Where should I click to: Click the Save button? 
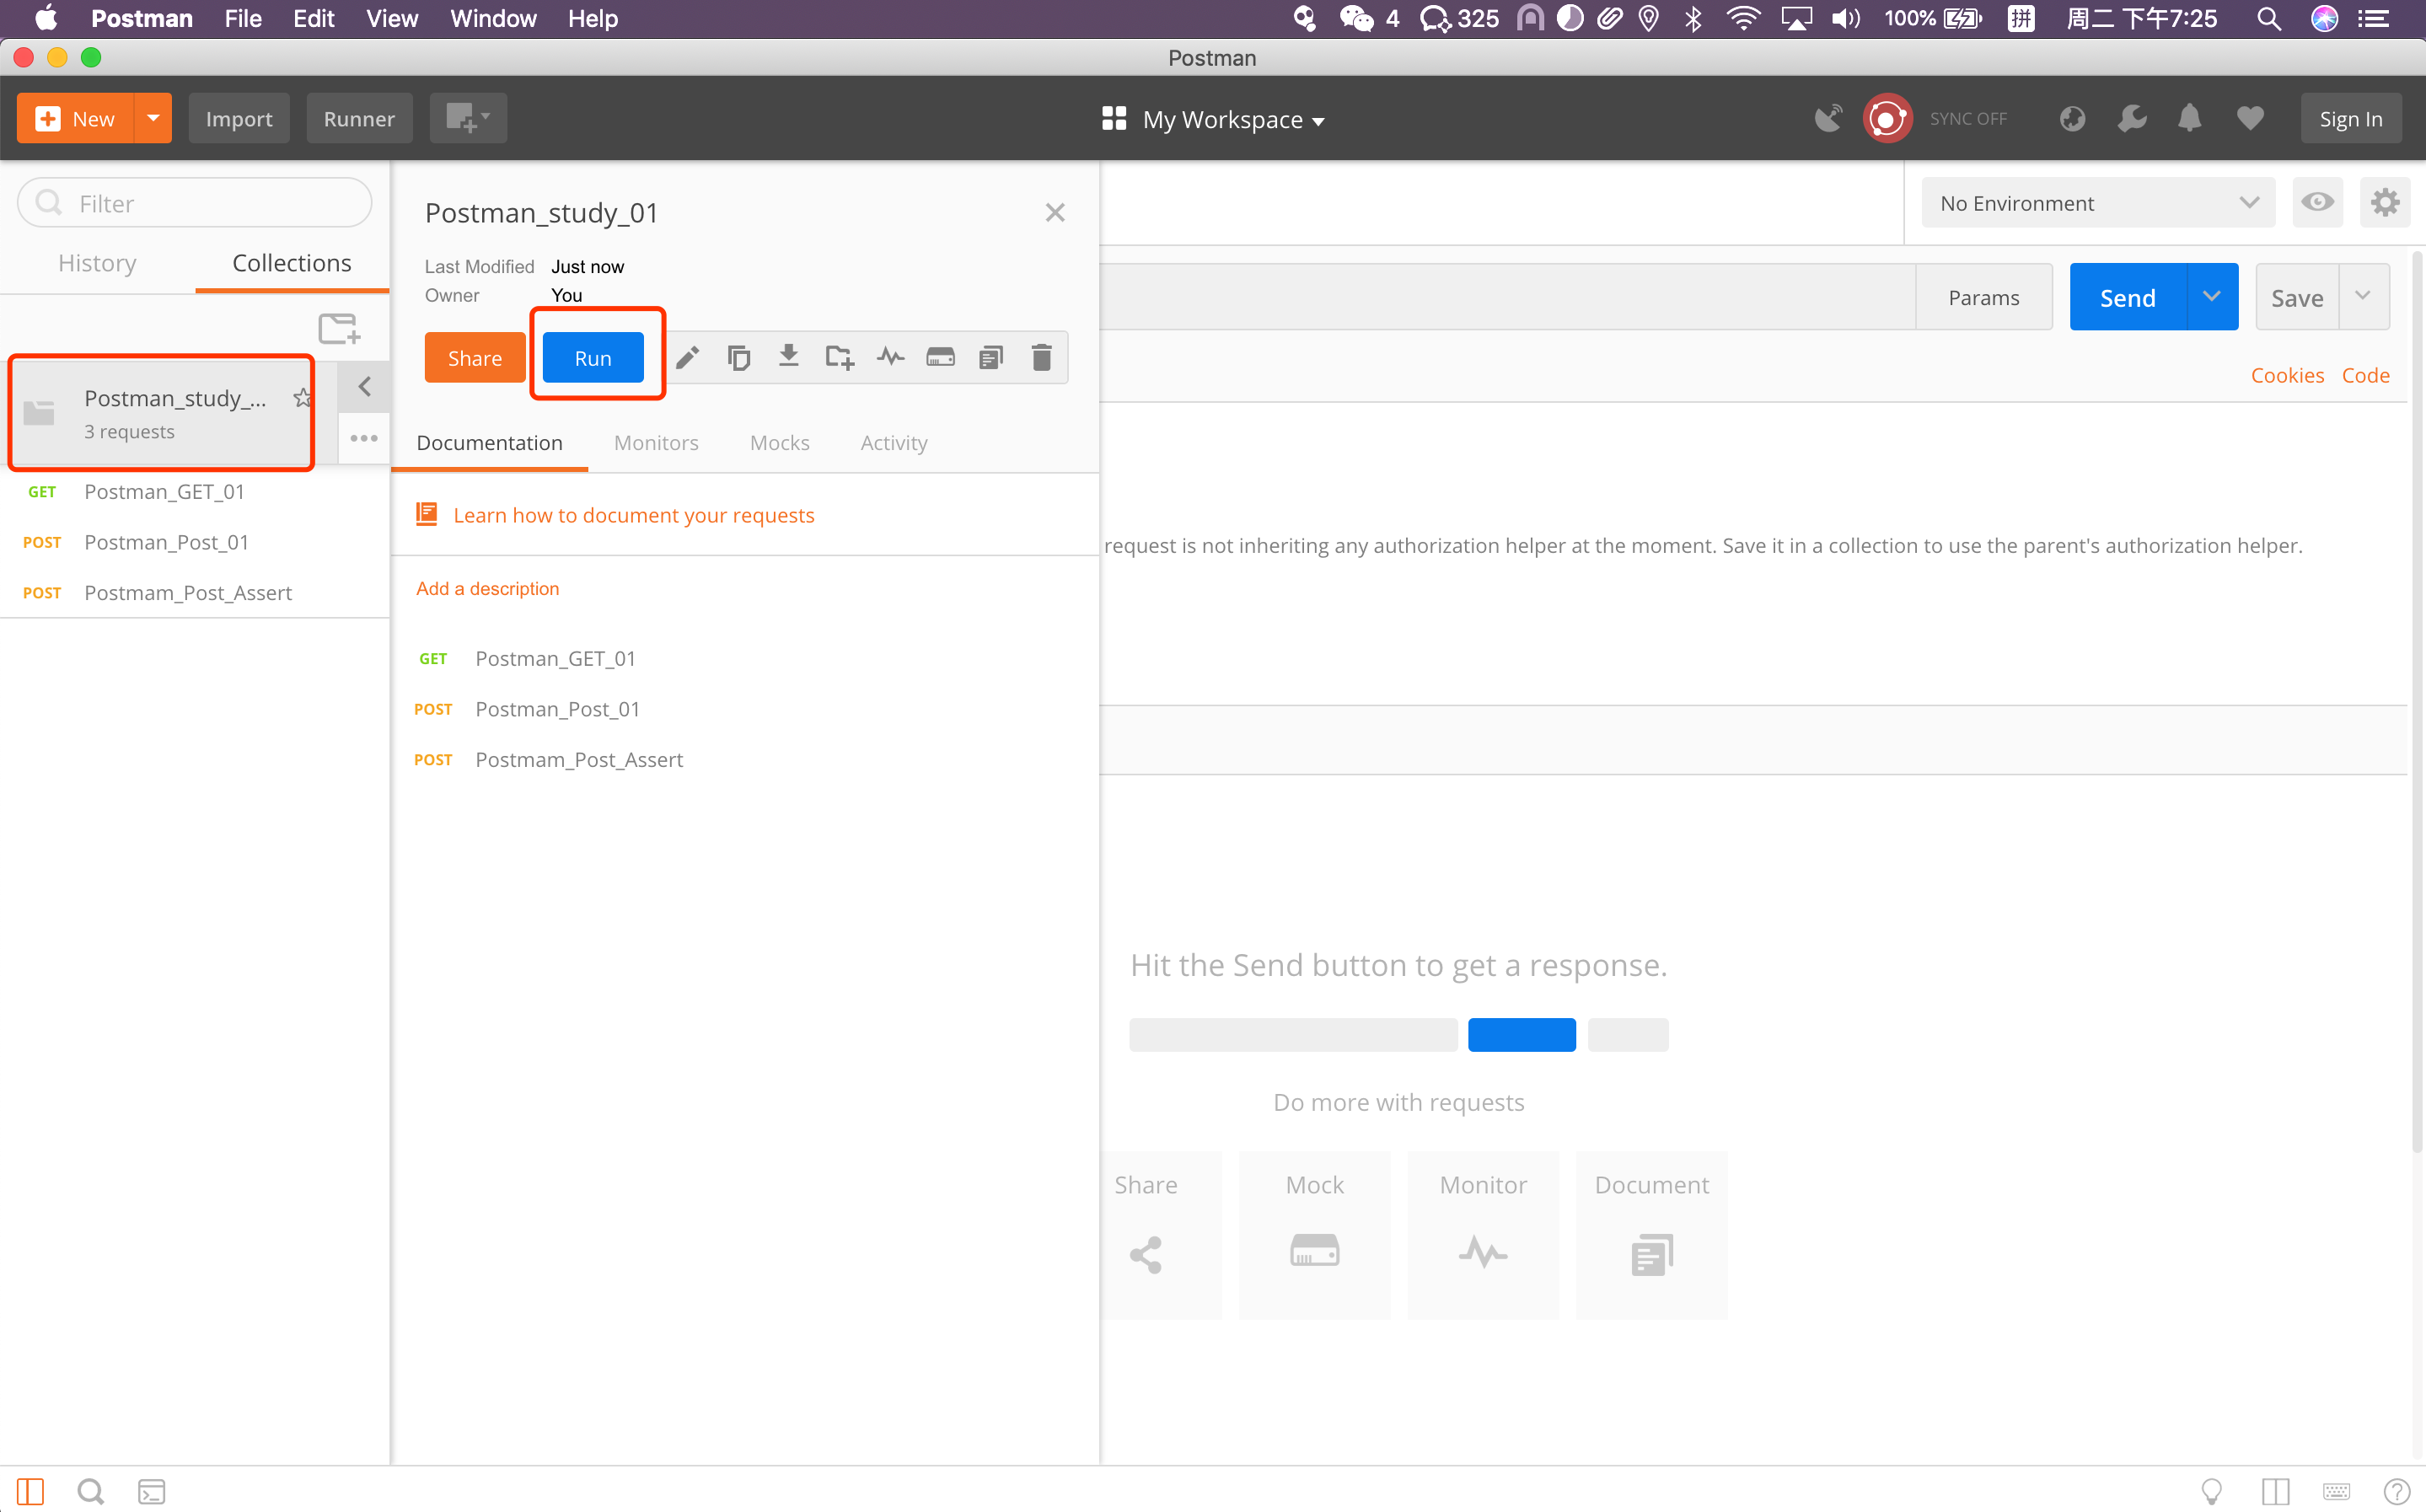point(2297,297)
